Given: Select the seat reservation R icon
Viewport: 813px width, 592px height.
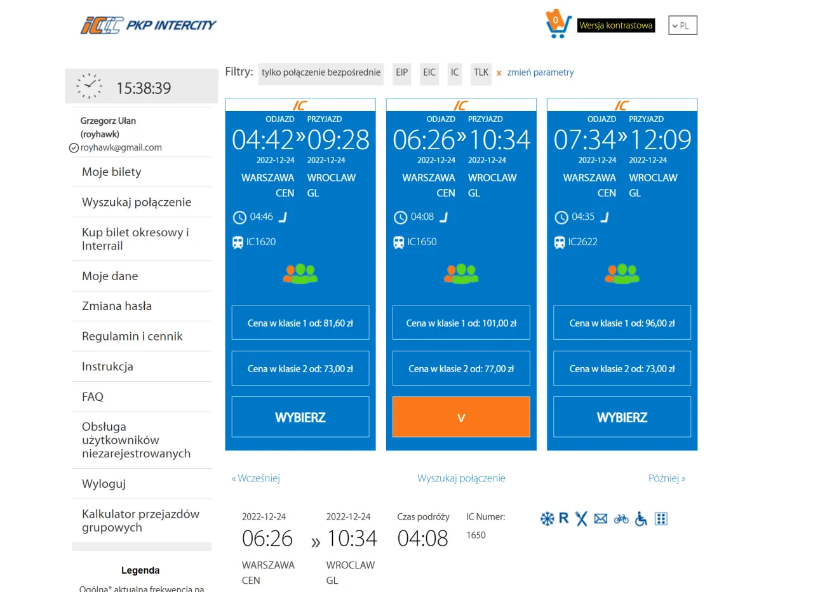Looking at the screenshot, I should tap(563, 518).
